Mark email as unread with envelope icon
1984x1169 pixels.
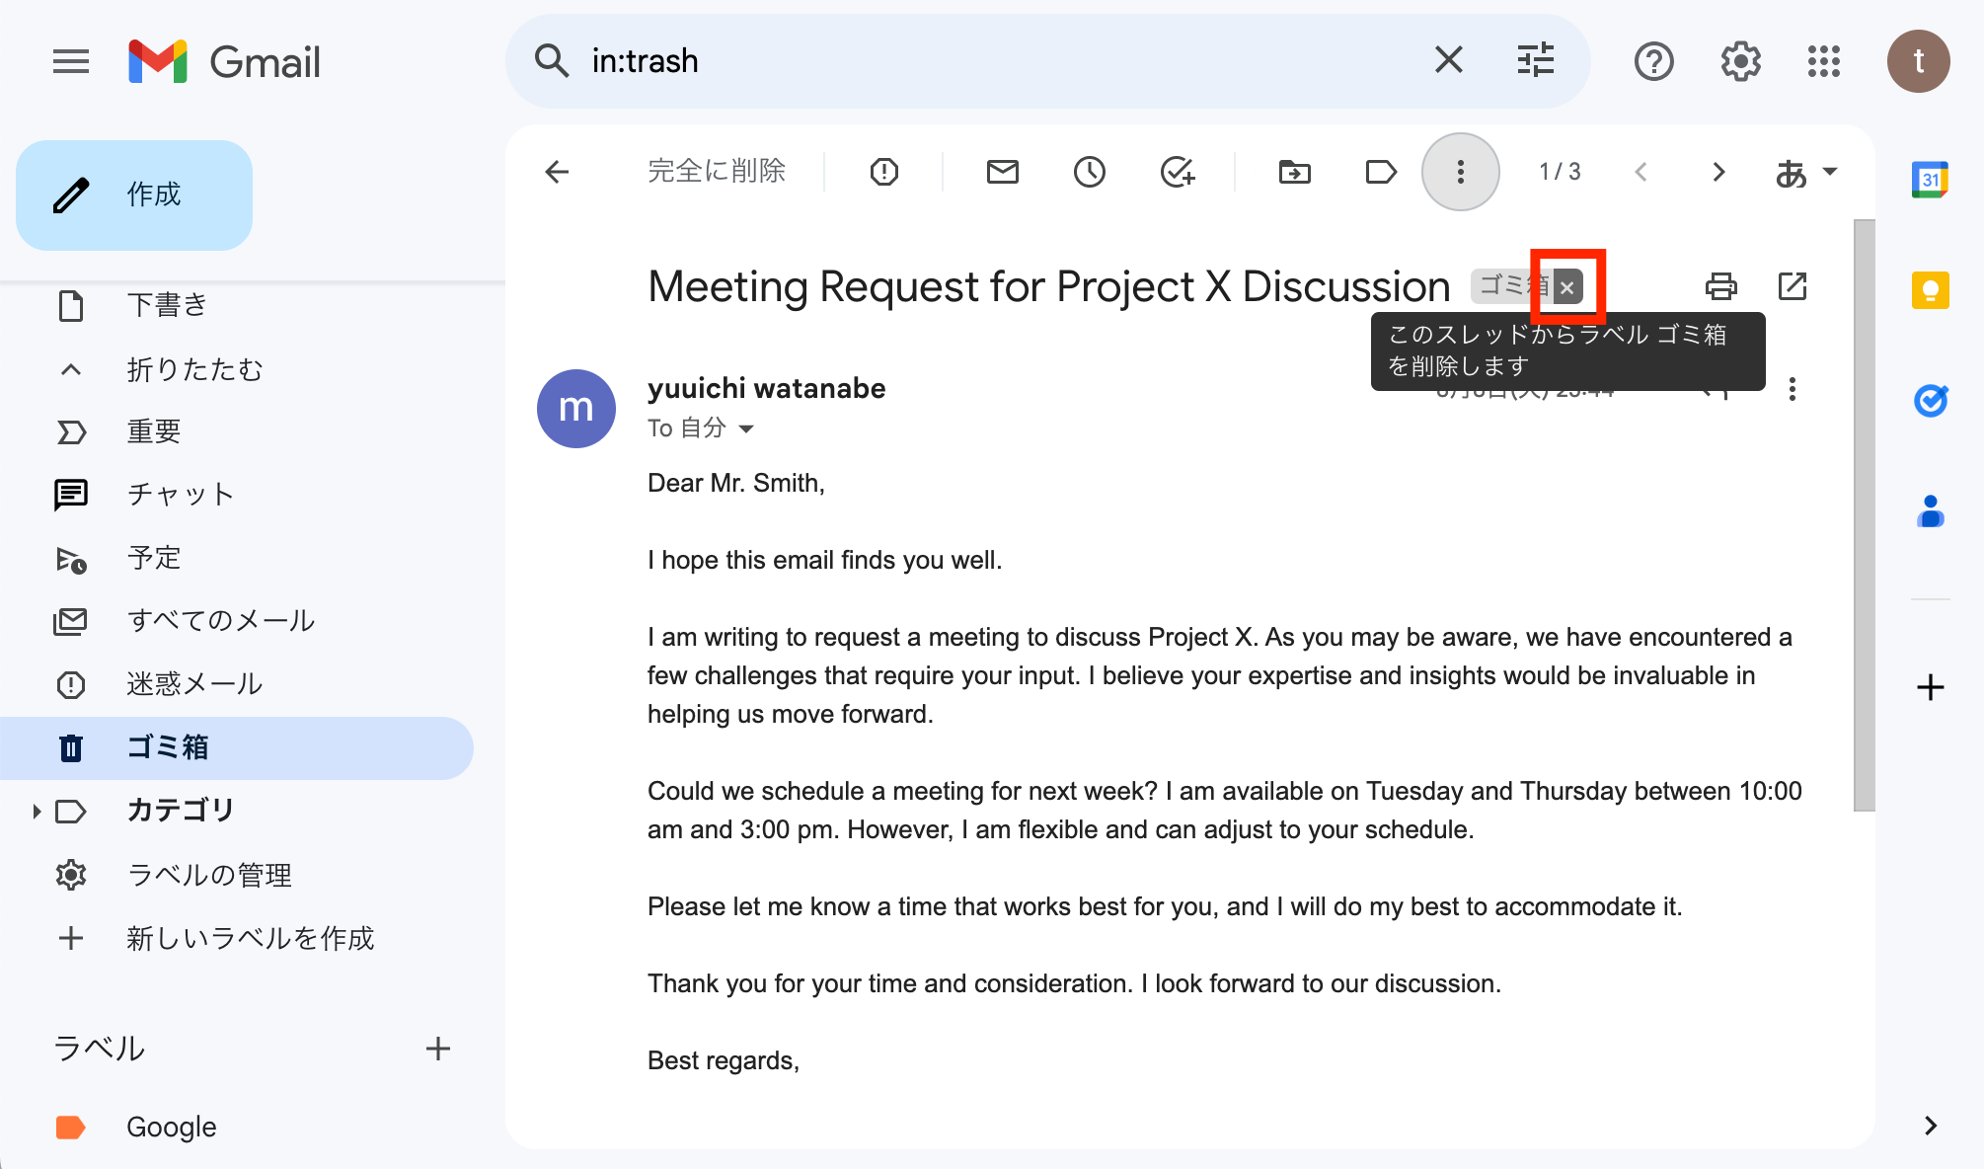[1002, 172]
